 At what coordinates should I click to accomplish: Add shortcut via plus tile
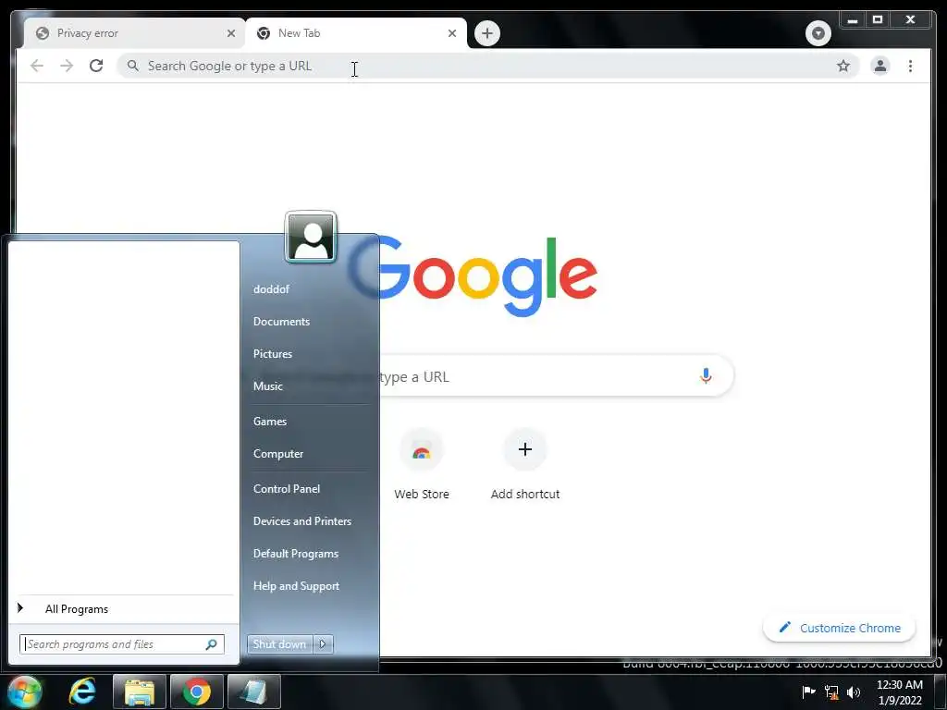(525, 464)
